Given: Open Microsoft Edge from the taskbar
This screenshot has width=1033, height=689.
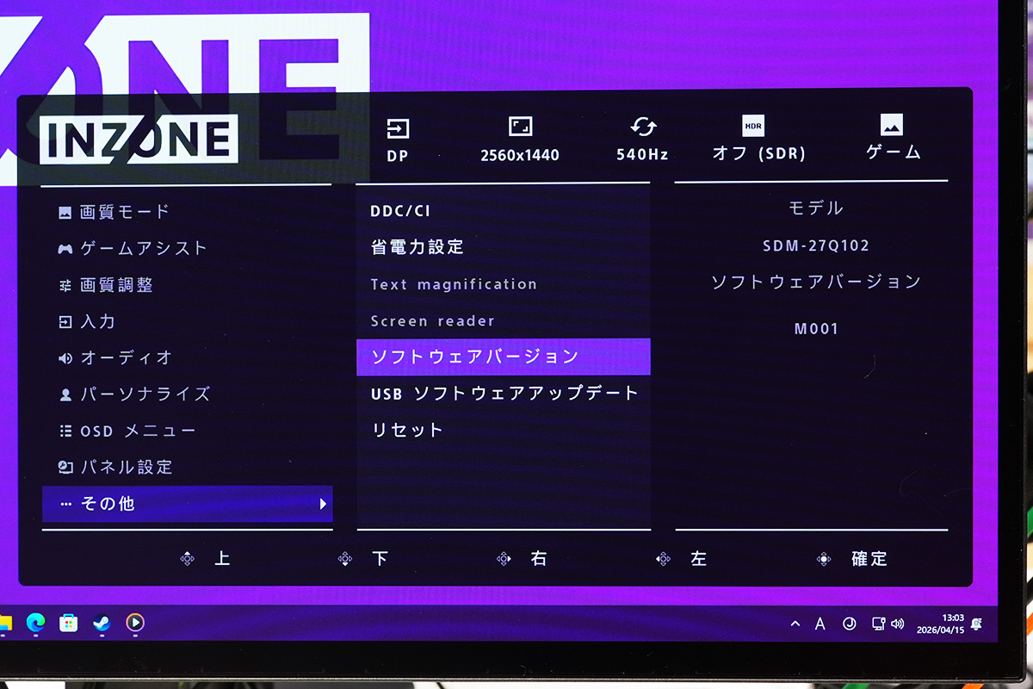Looking at the screenshot, I should [x=36, y=623].
